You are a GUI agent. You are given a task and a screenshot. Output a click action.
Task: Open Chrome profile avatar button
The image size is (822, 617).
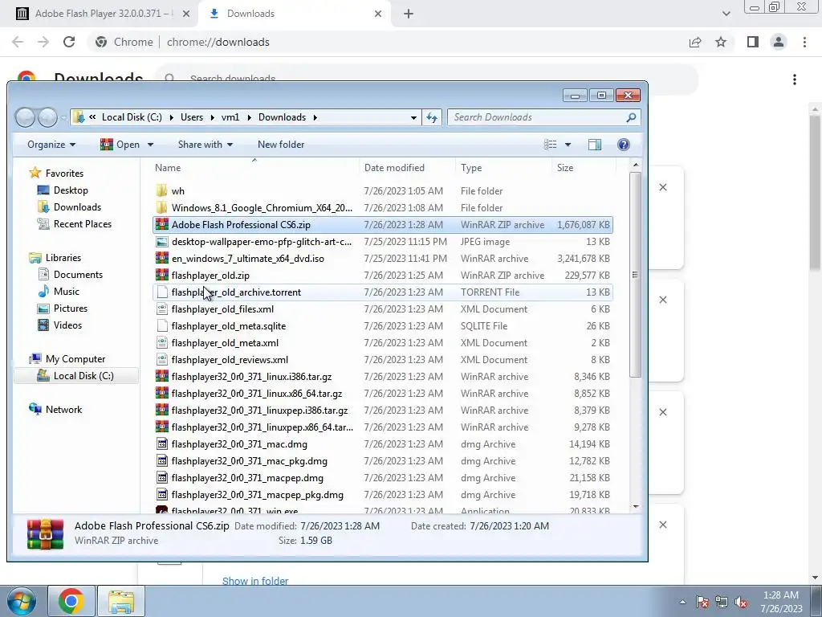click(x=779, y=42)
